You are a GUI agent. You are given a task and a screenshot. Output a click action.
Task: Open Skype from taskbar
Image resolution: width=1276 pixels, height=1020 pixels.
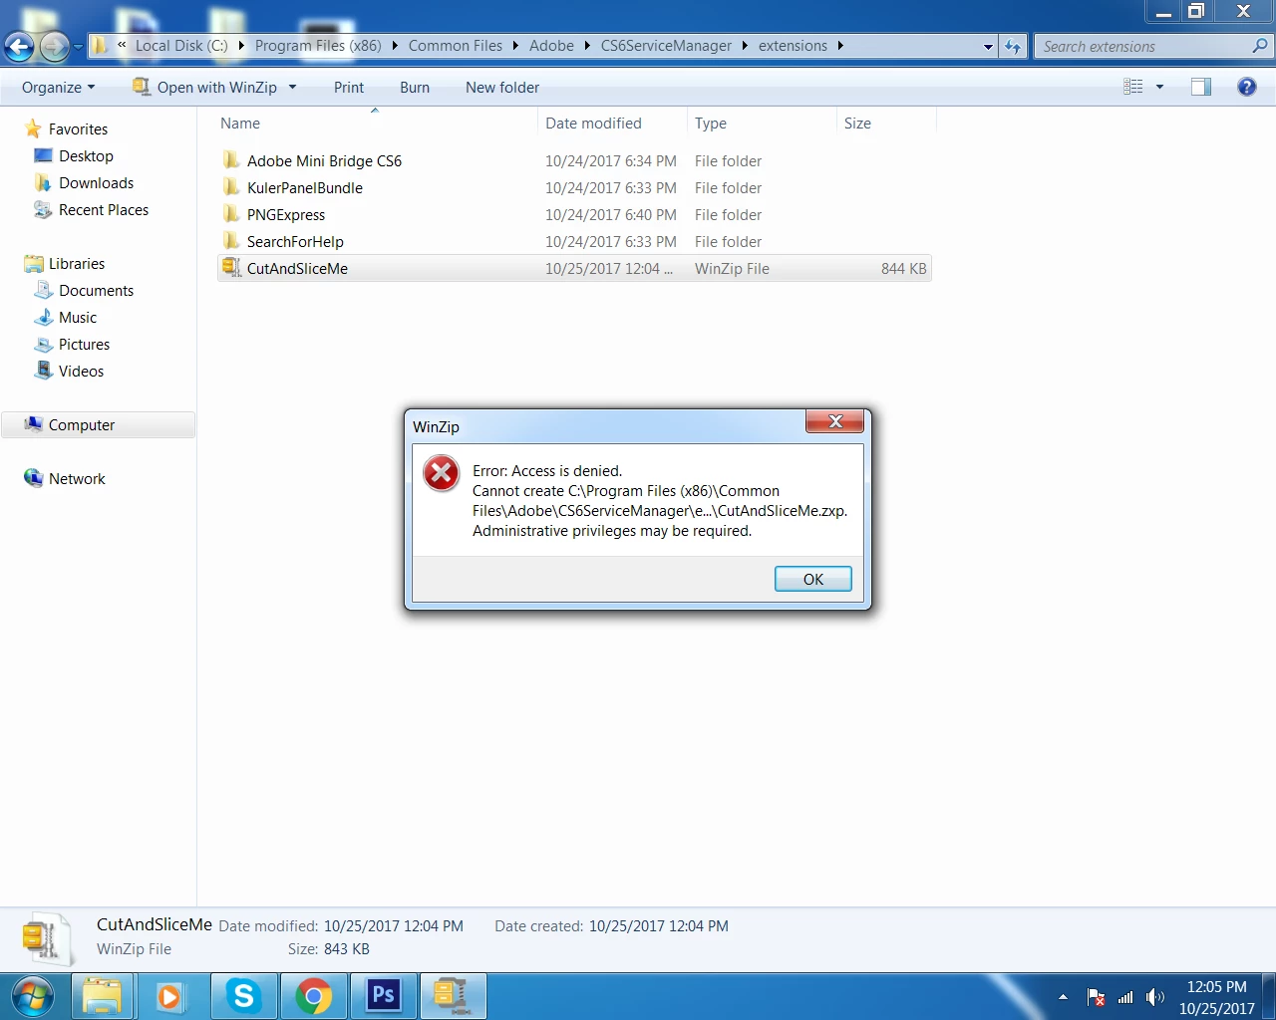[x=244, y=996]
